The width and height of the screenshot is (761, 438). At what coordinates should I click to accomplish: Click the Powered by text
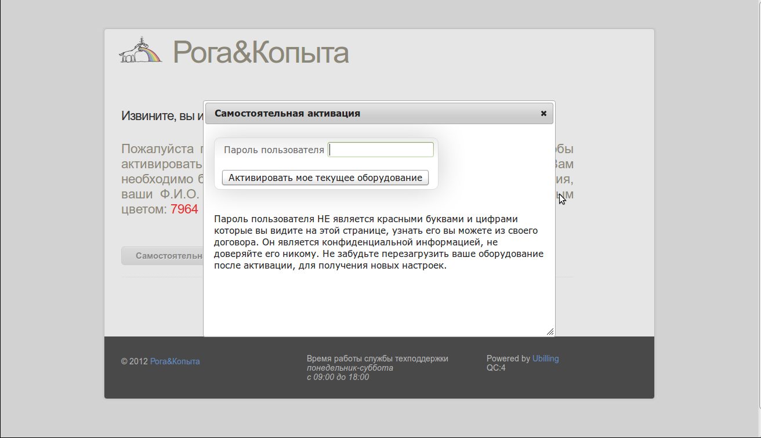pyautogui.click(x=508, y=359)
